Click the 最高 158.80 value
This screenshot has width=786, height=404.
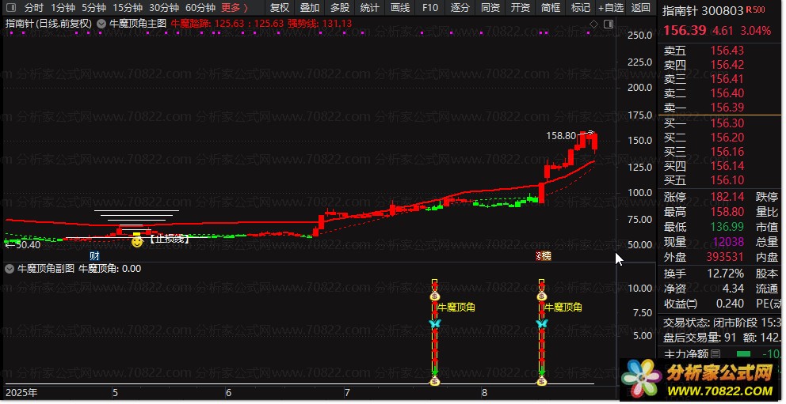[727, 212]
